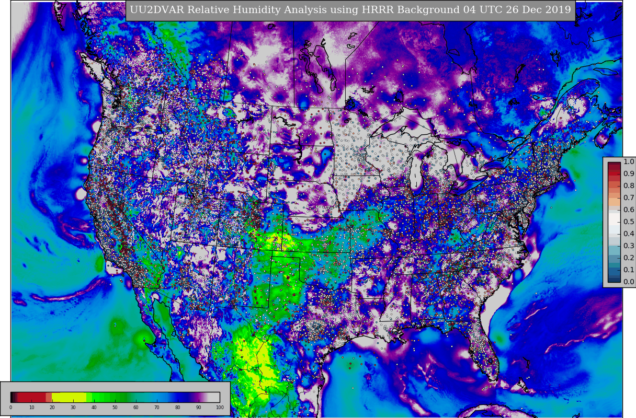Click the UU2DVAR Relative Humidity Analysis title
Image resolution: width=636 pixels, height=418 pixels.
click(350, 10)
